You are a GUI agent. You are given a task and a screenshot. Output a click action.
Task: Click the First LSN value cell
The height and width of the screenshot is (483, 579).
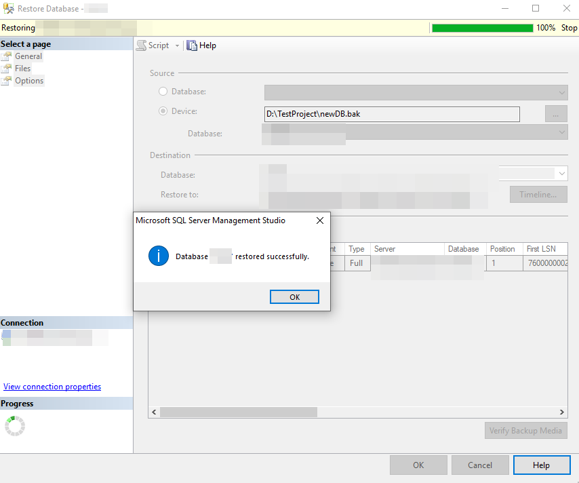tap(545, 263)
